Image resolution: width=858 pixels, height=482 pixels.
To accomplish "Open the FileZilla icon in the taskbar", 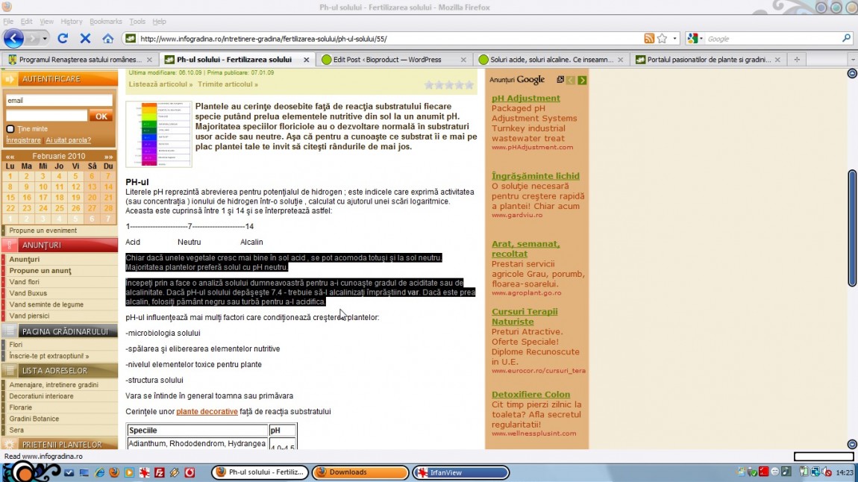I will (159, 472).
